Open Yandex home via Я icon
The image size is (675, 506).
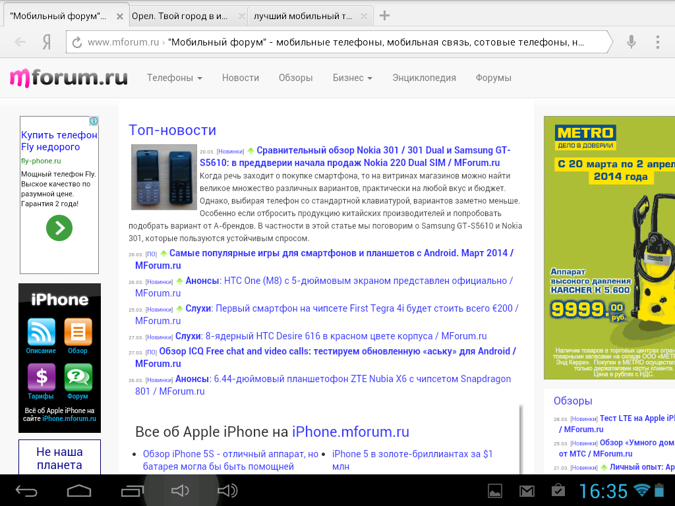(x=47, y=42)
